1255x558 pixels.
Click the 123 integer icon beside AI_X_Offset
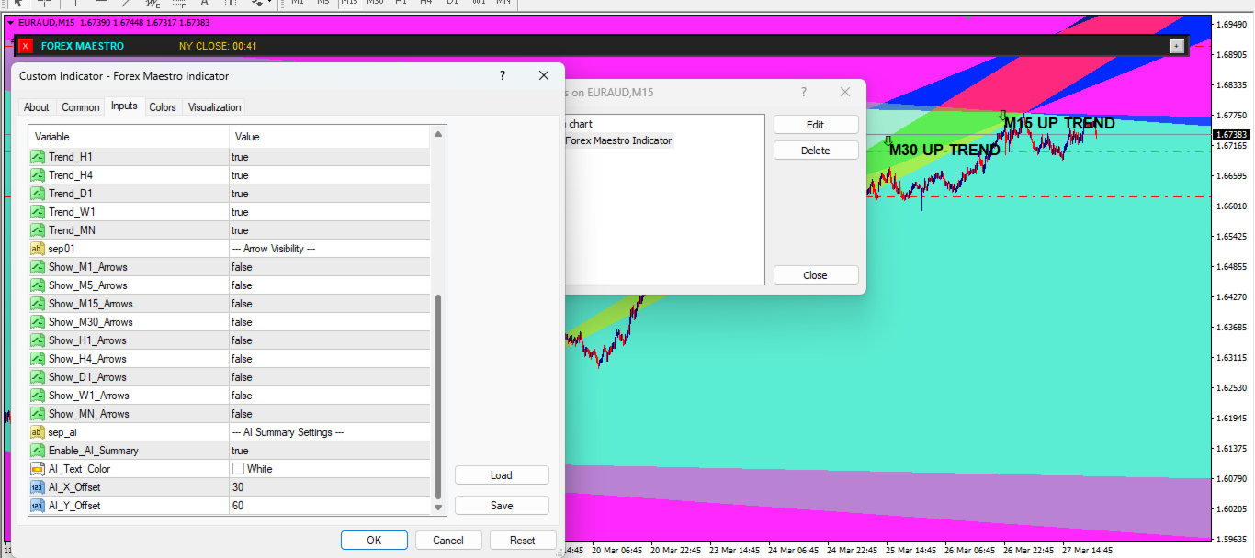[38, 487]
